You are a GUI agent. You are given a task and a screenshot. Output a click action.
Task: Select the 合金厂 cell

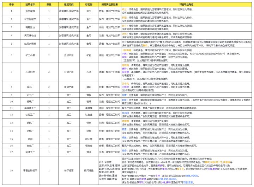[x=30, y=146]
